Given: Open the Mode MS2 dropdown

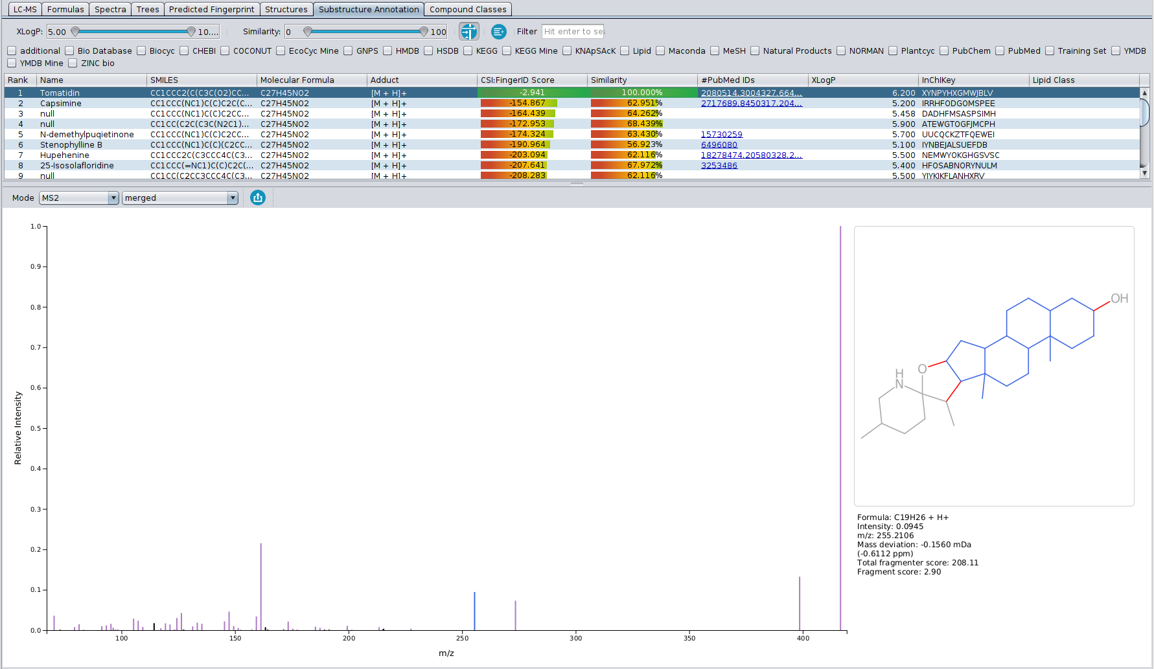Looking at the screenshot, I should (79, 198).
